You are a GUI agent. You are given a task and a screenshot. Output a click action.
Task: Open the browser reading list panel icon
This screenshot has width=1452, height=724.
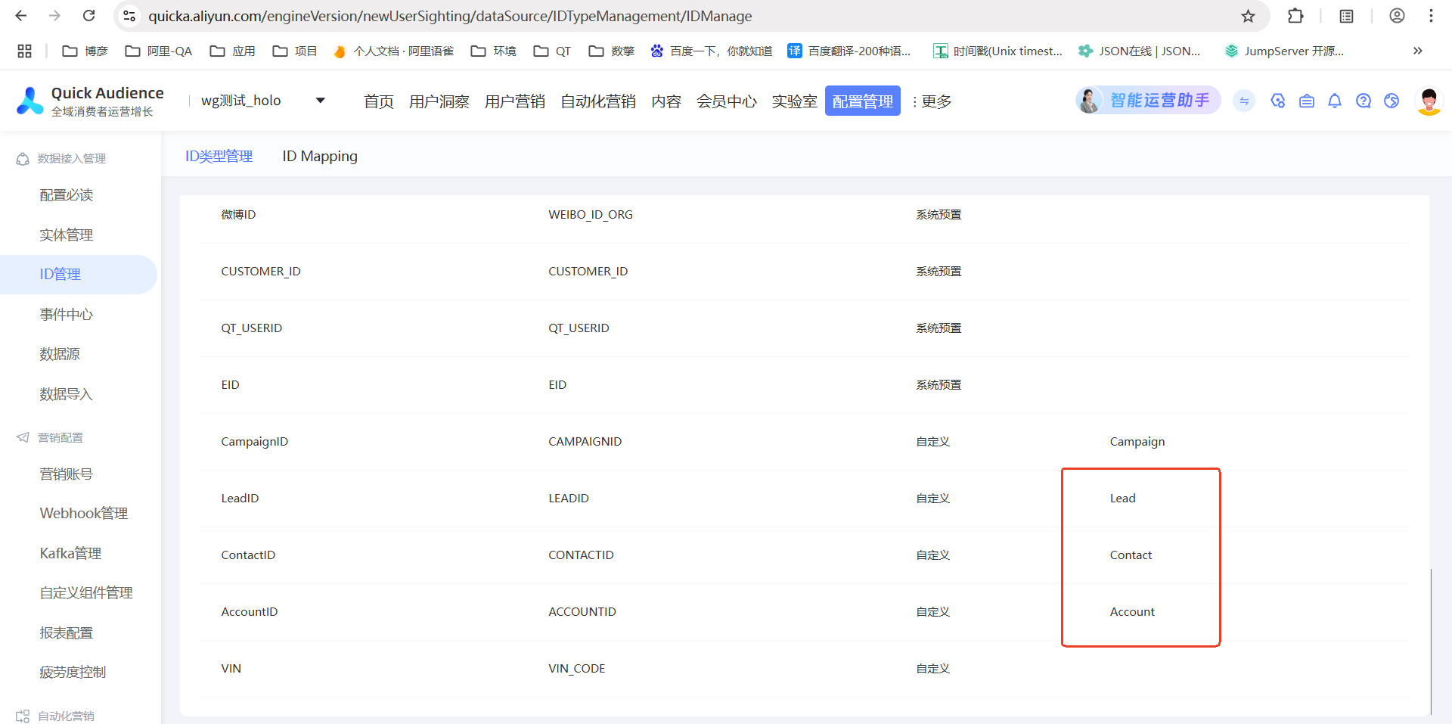[x=1346, y=16]
